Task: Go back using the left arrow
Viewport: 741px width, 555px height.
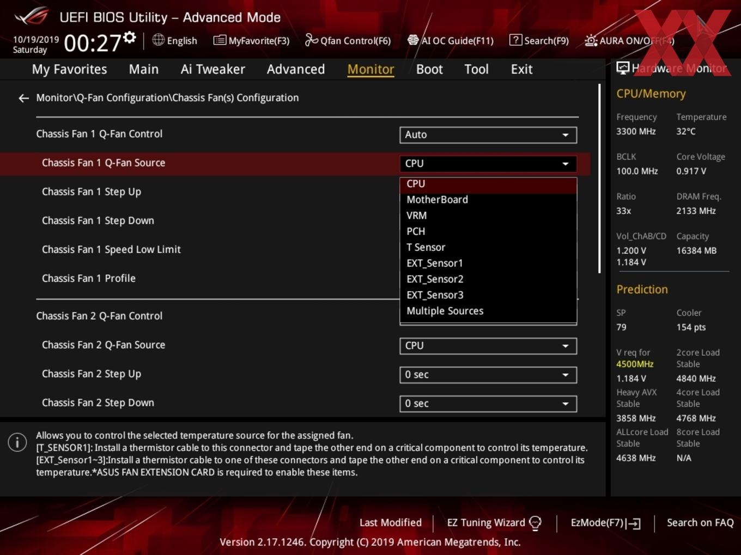Action: tap(23, 98)
